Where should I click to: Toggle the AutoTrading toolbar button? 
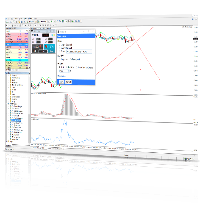click(42, 22)
